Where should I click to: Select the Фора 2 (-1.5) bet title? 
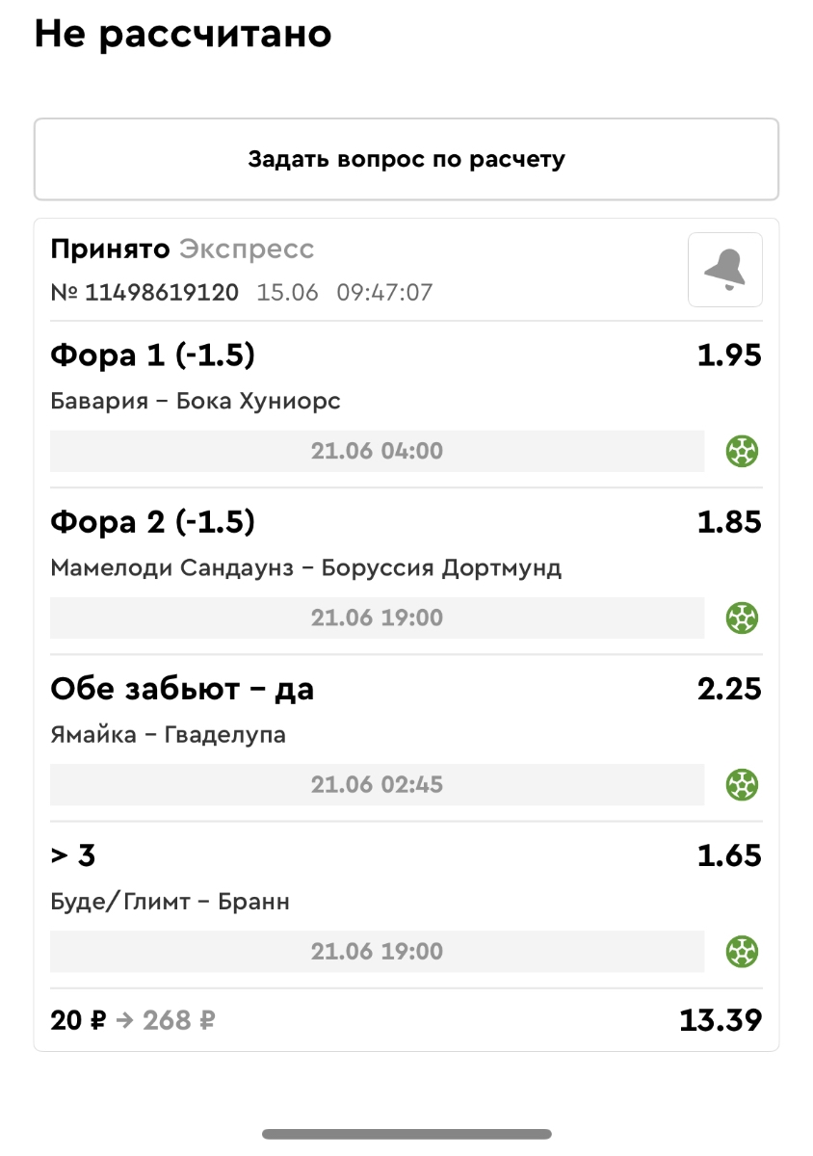coord(152,522)
